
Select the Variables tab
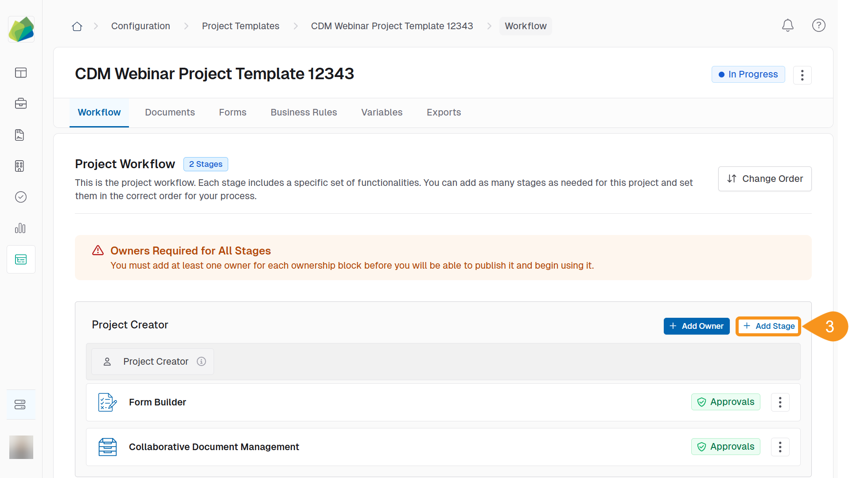pyautogui.click(x=382, y=112)
